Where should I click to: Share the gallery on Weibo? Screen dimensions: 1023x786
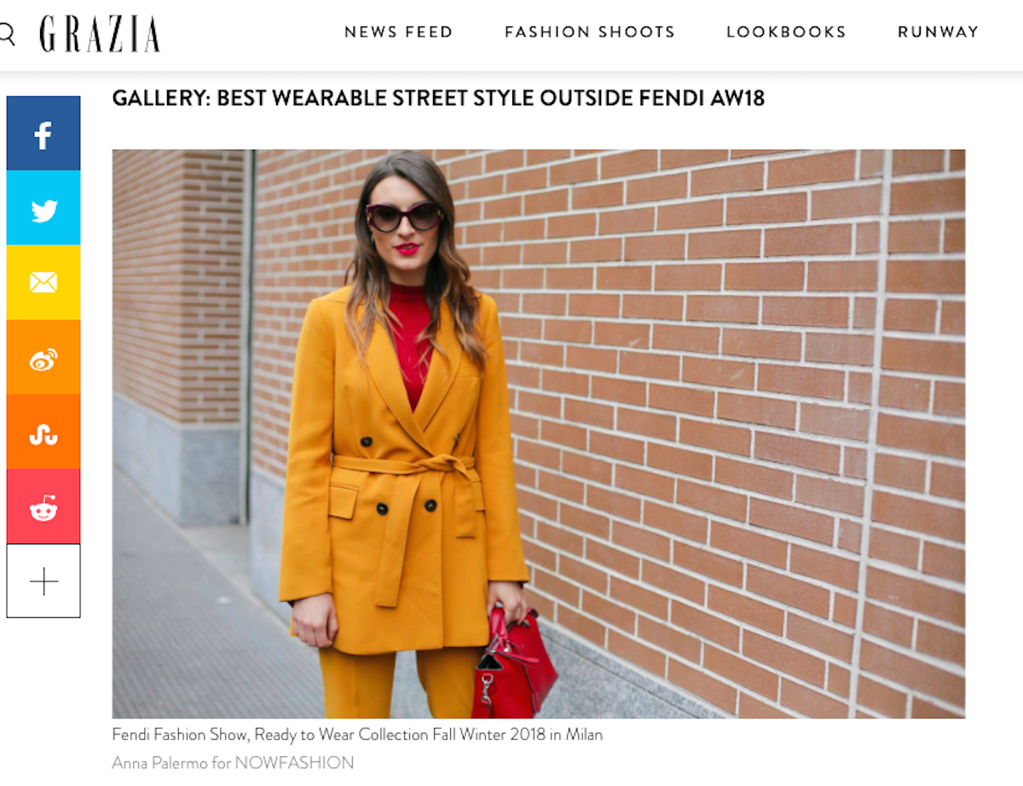point(43,357)
